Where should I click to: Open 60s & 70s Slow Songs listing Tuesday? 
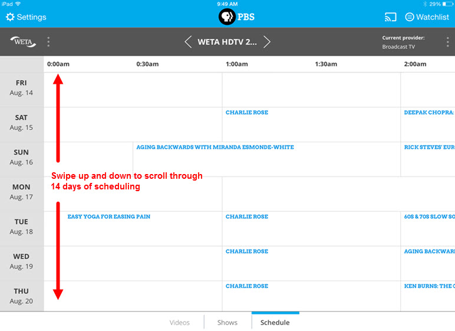tap(429, 217)
